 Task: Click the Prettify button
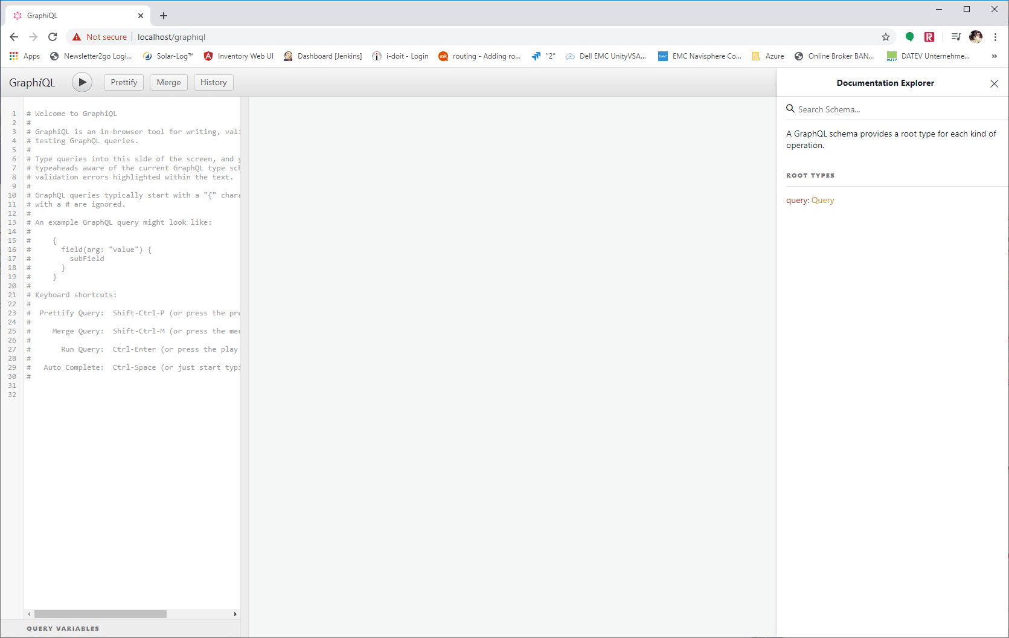123,82
